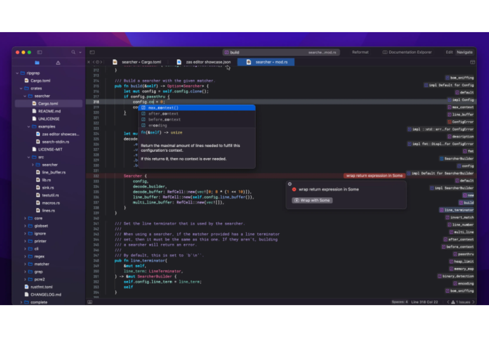Collapse the ripgrep root folder
This screenshot has height=337, width=489.
pos(17,73)
